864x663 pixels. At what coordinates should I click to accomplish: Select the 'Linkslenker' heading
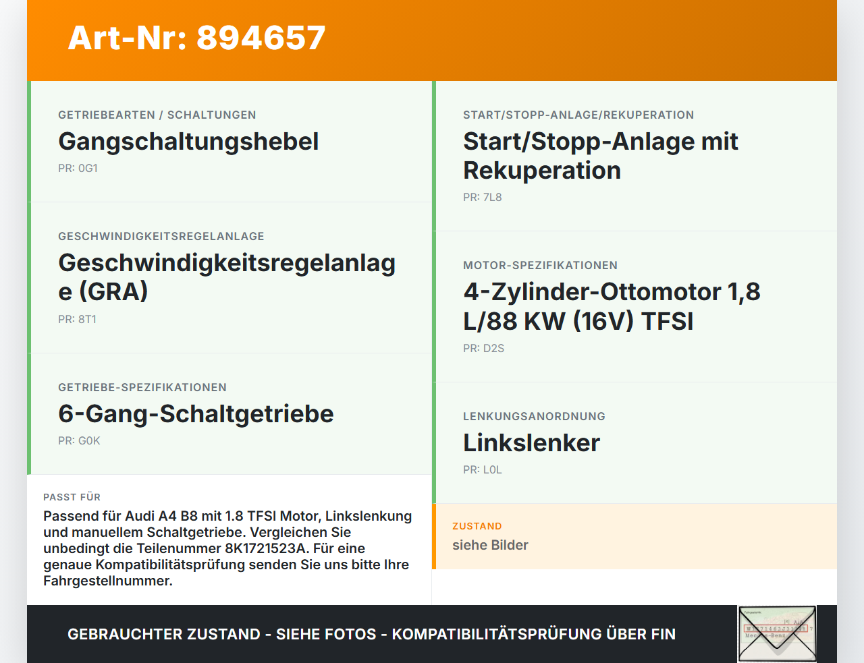(531, 443)
